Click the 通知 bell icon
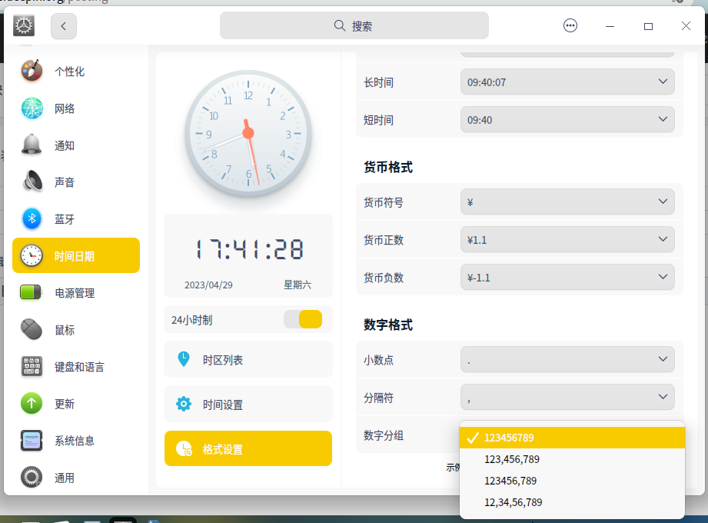This screenshot has width=708, height=523. coord(32,145)
